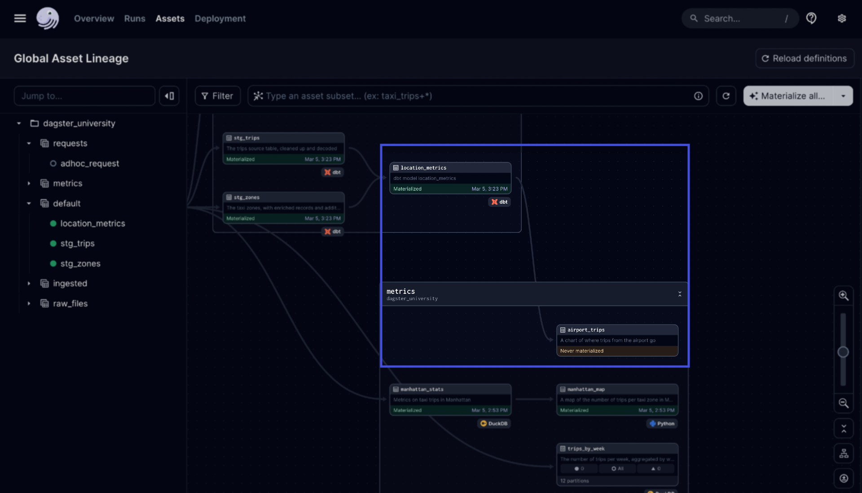Open the help question-mark icon
The width and height of the screenshot is (862, 493).
pos(811,18)
